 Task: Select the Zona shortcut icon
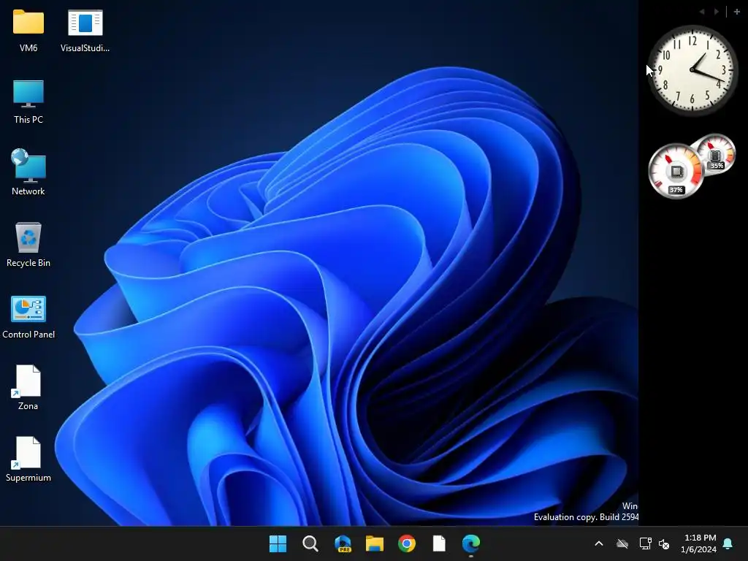(28, 387)
